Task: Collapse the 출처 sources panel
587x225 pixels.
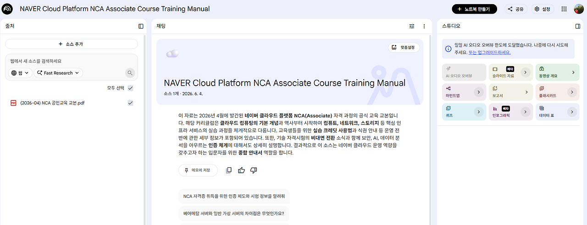Action: click(141, 26)
